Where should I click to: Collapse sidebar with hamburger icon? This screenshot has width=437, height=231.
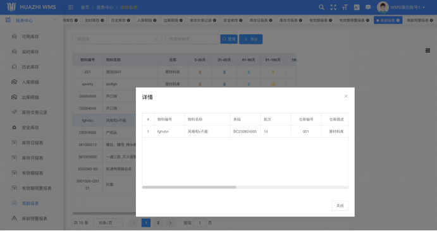pos(71,7)
